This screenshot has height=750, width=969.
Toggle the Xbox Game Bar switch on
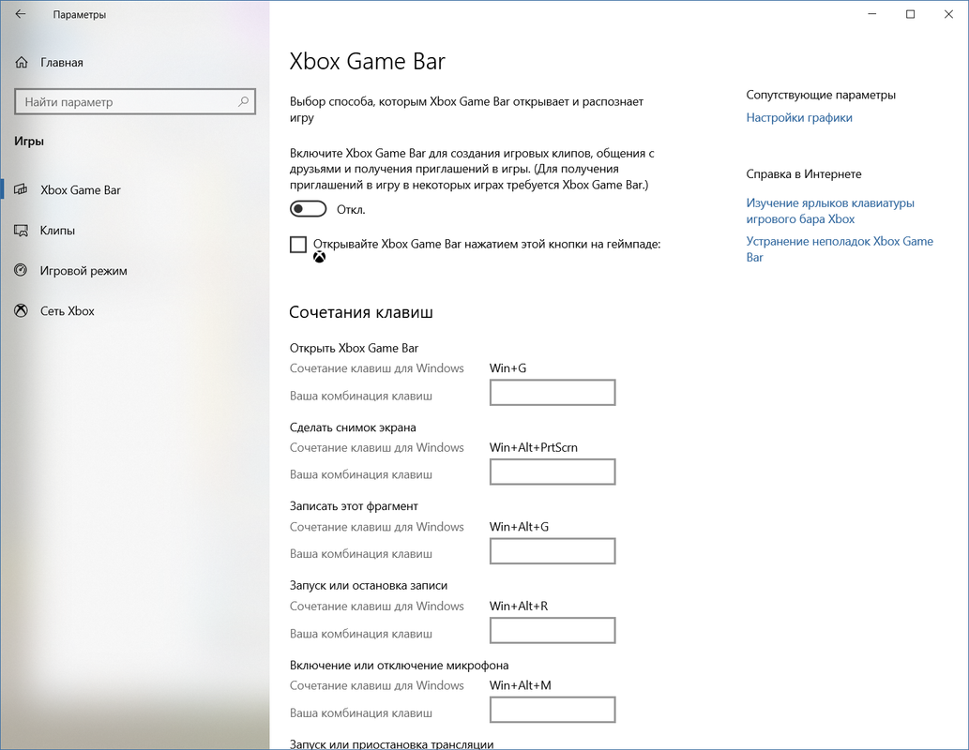[308, 209]
